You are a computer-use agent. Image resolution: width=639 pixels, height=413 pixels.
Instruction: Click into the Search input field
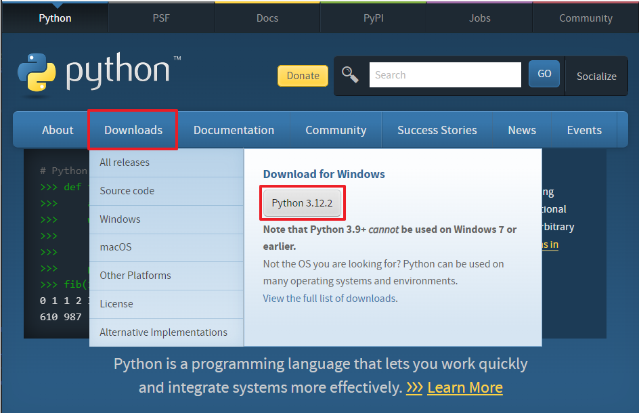pyautogui.click(x=445, y=74)
